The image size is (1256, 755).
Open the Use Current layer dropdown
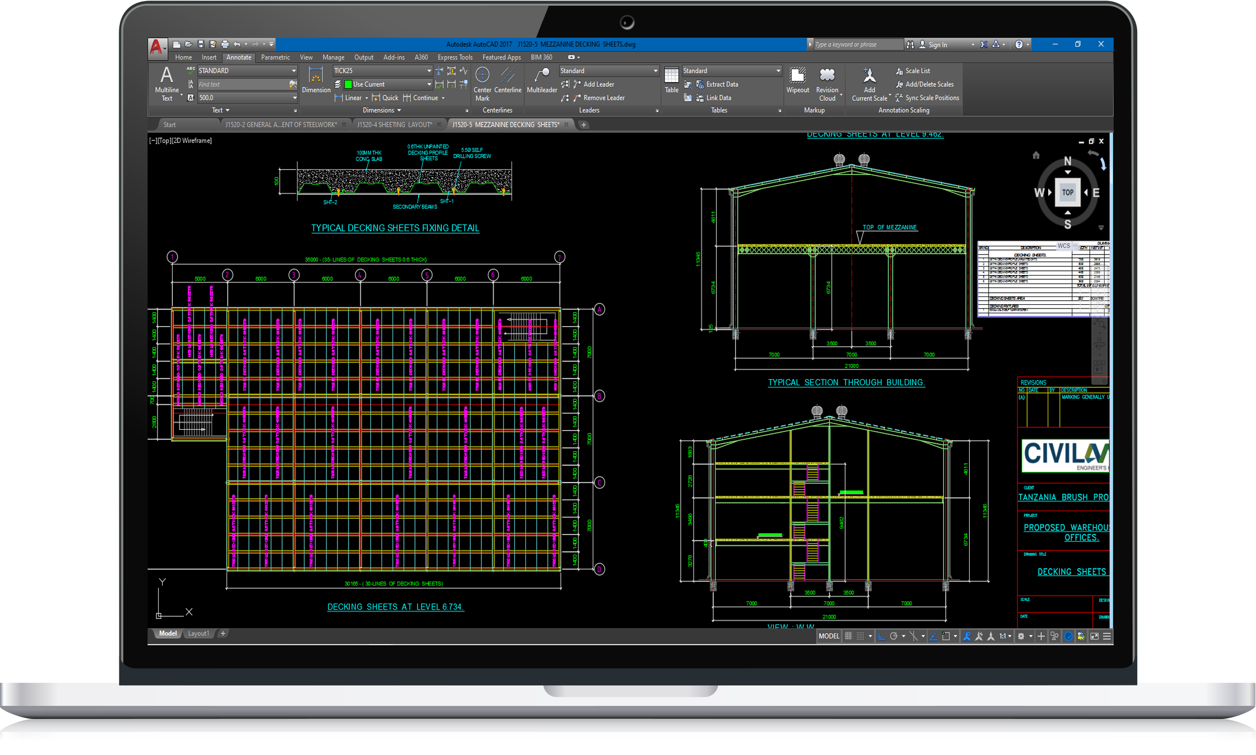[x=388, y=84]
